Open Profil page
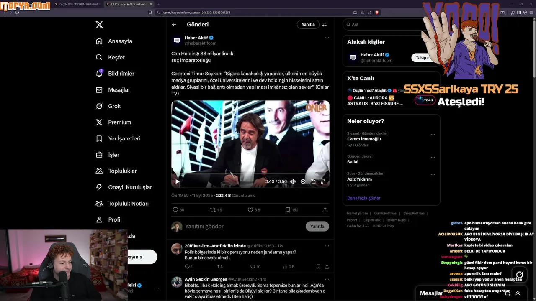The height and width of the screenshot is (301, 536). 108,220
